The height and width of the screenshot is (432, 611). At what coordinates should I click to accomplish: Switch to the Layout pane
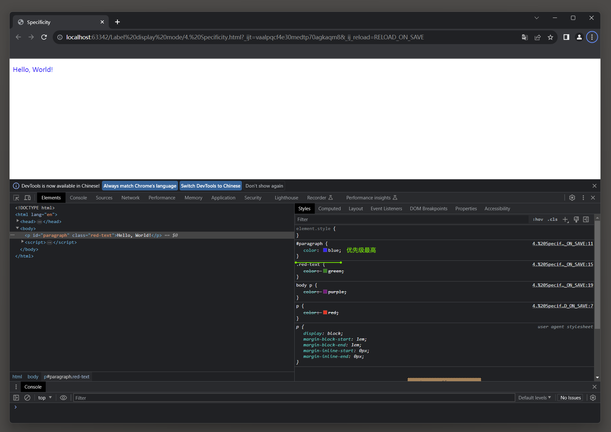point(356,209)
